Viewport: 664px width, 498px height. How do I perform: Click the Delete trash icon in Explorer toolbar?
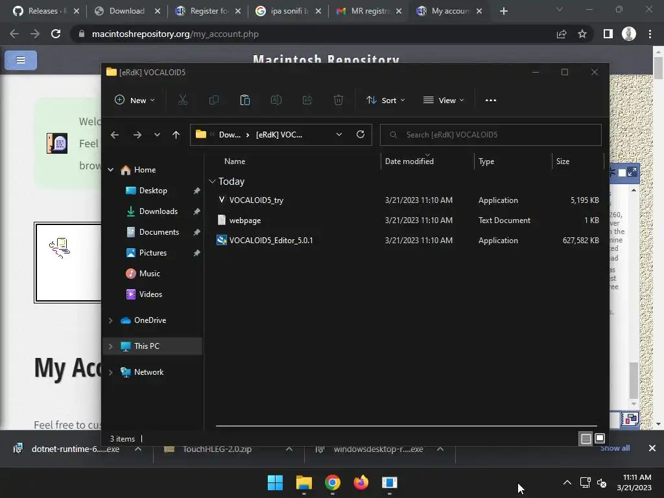coord(338,101)
